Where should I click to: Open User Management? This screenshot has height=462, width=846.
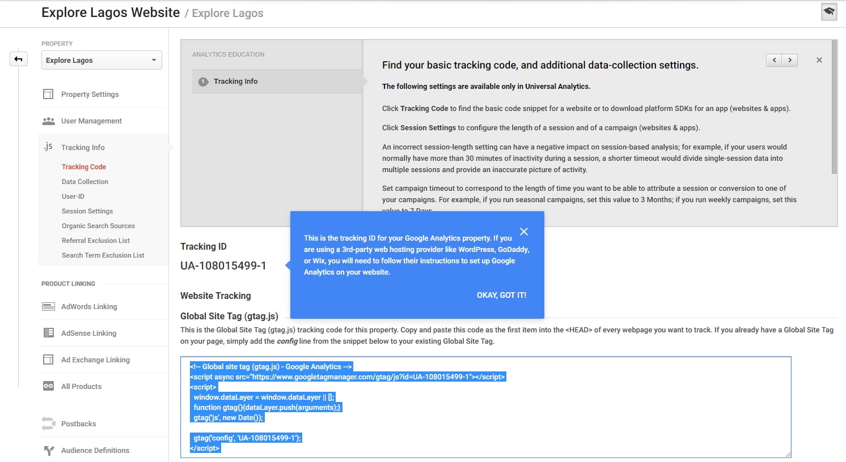[91, 121]
